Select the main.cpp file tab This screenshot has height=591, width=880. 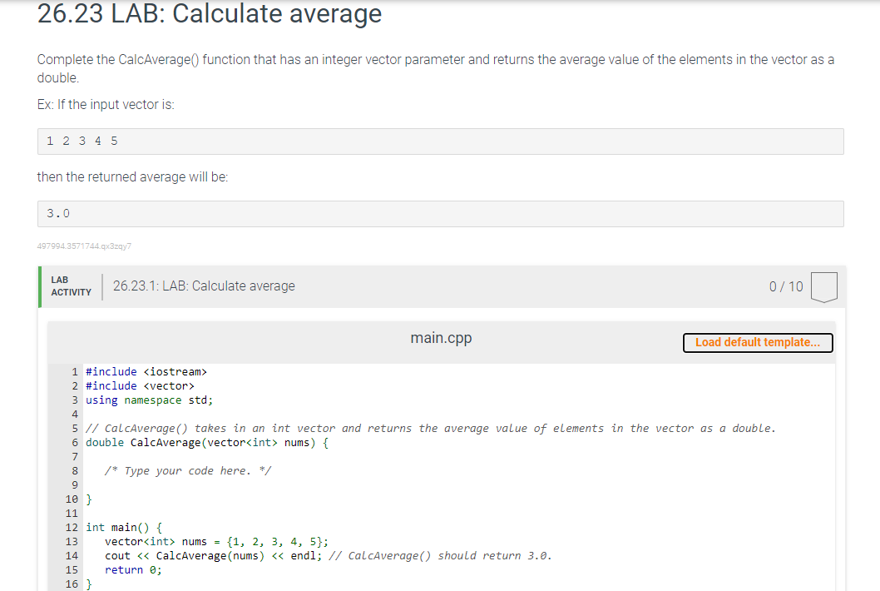tap(440, 338)
